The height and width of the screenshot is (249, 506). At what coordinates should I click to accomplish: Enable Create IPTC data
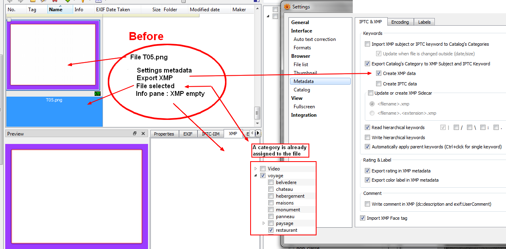378,84
